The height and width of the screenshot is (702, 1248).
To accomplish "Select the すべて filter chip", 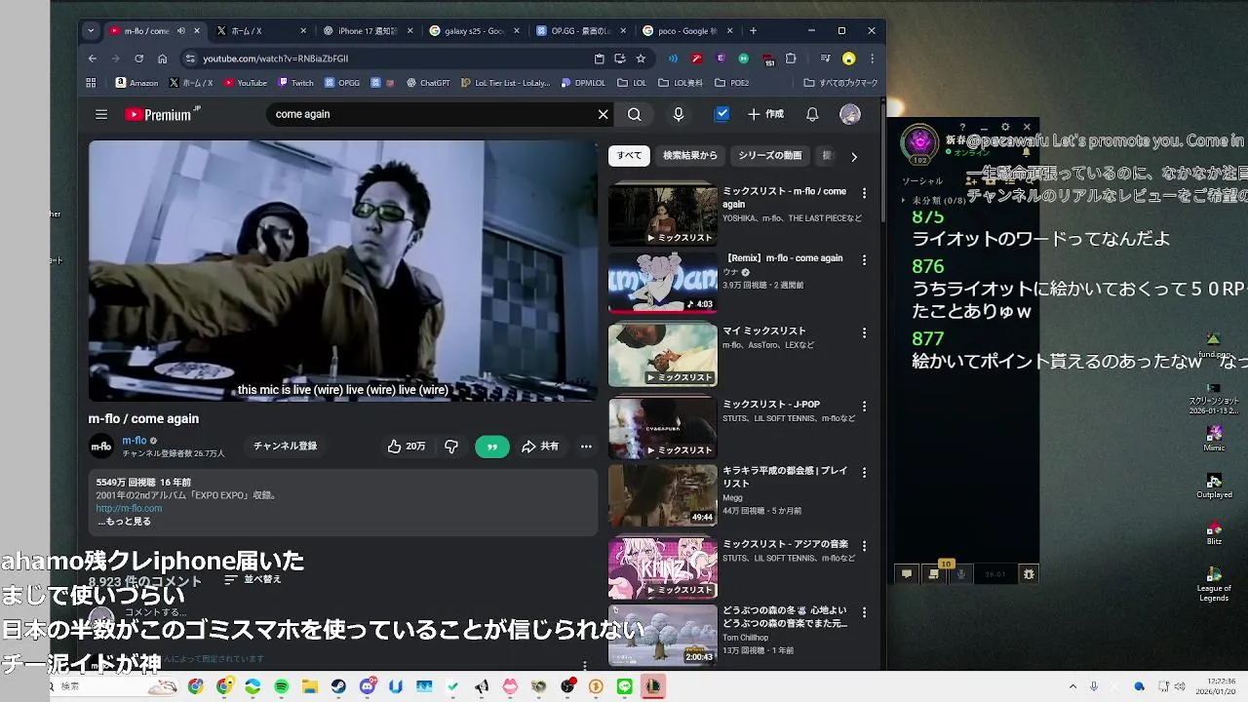I will 629,156.
